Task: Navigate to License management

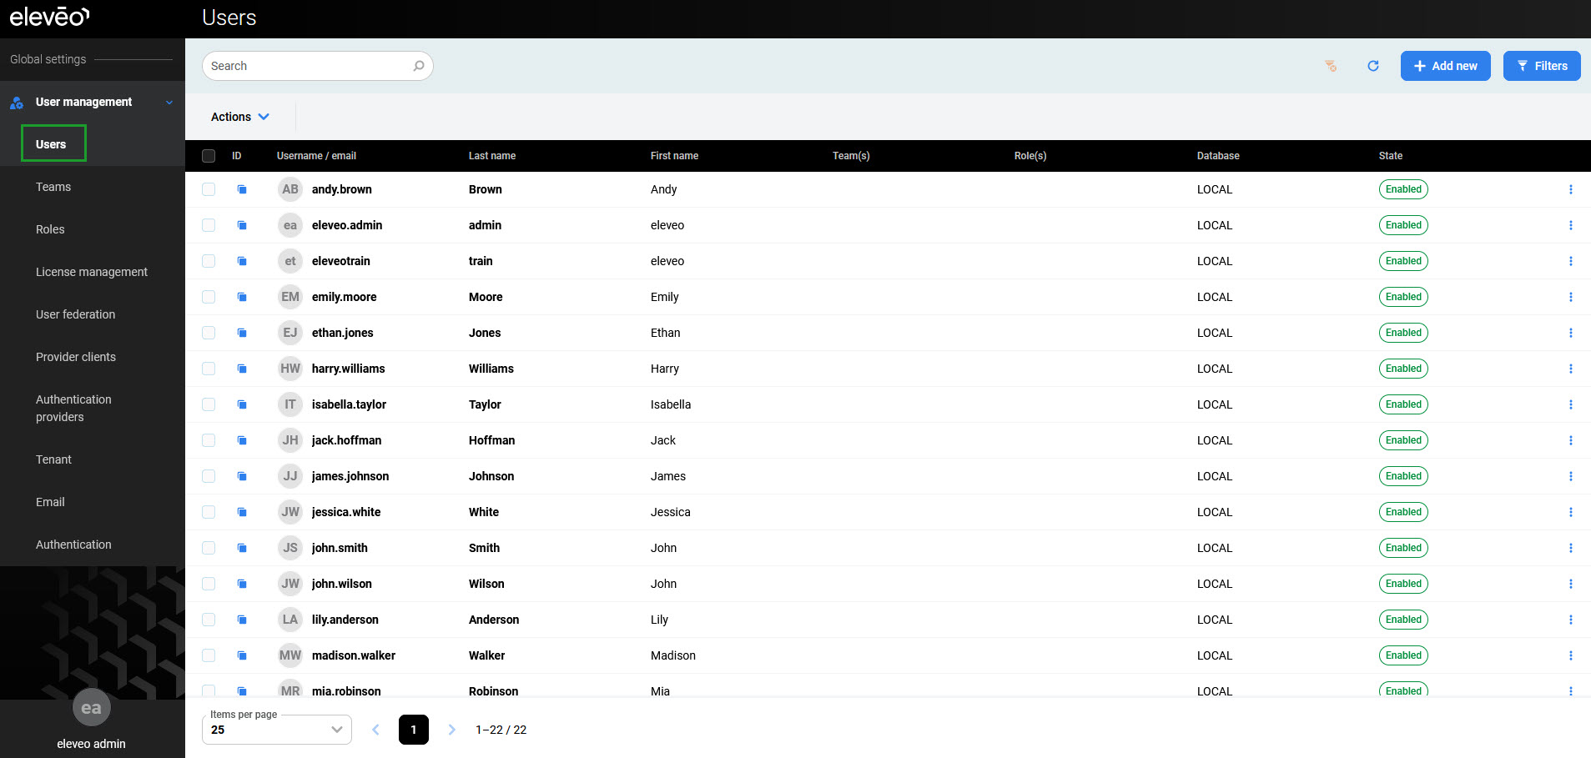Action: coord(92,272)
